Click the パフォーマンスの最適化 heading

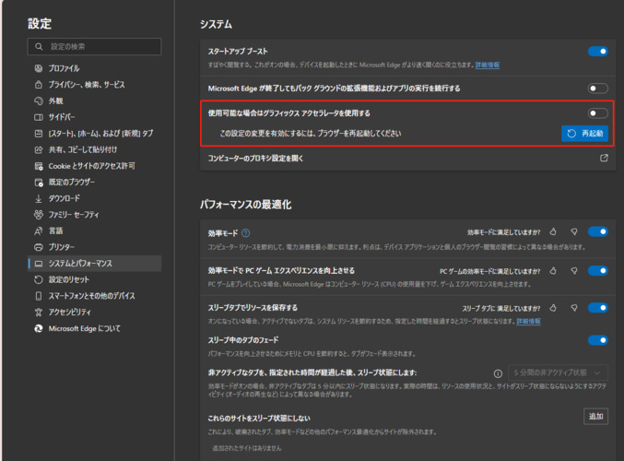[245, 205]
